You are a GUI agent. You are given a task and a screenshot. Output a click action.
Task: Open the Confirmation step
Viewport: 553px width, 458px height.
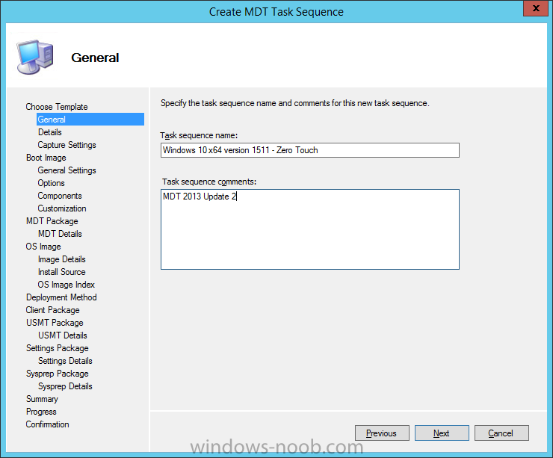(x=47, y=424)
